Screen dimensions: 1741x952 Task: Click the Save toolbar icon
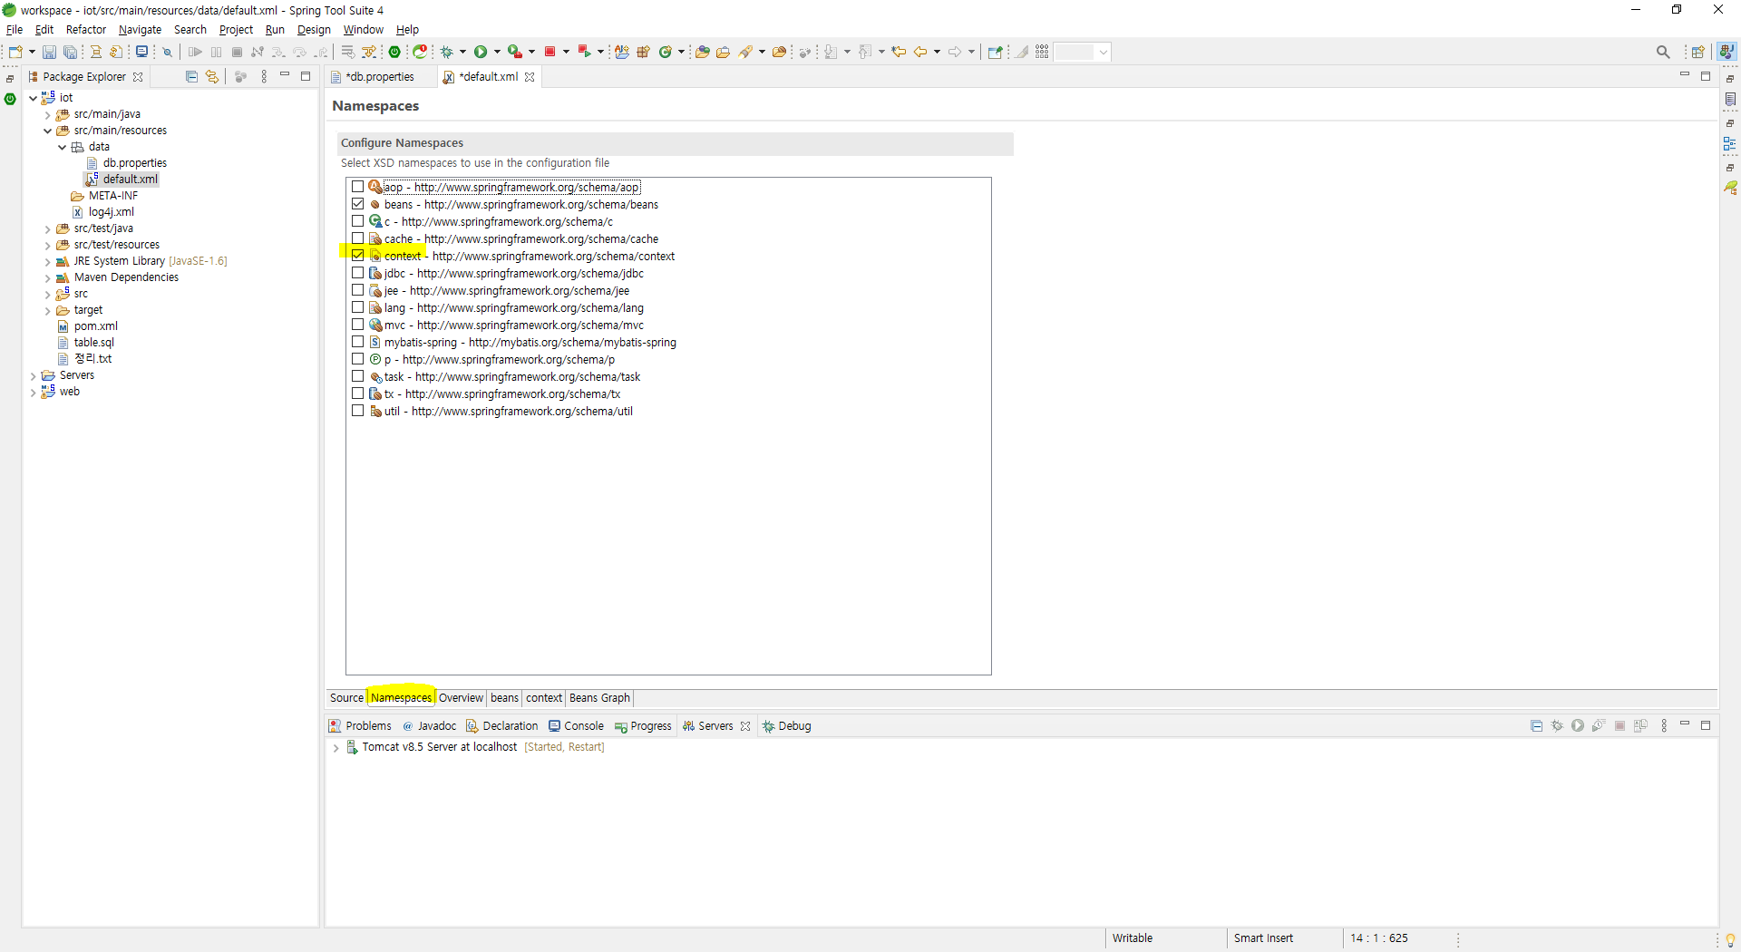(x=50, y=52)
